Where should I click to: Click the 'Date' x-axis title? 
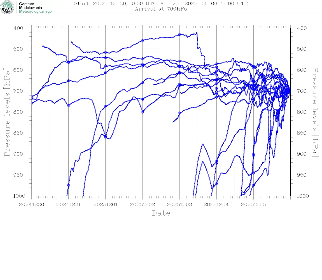pyautogui.click(x=161, y=213)
